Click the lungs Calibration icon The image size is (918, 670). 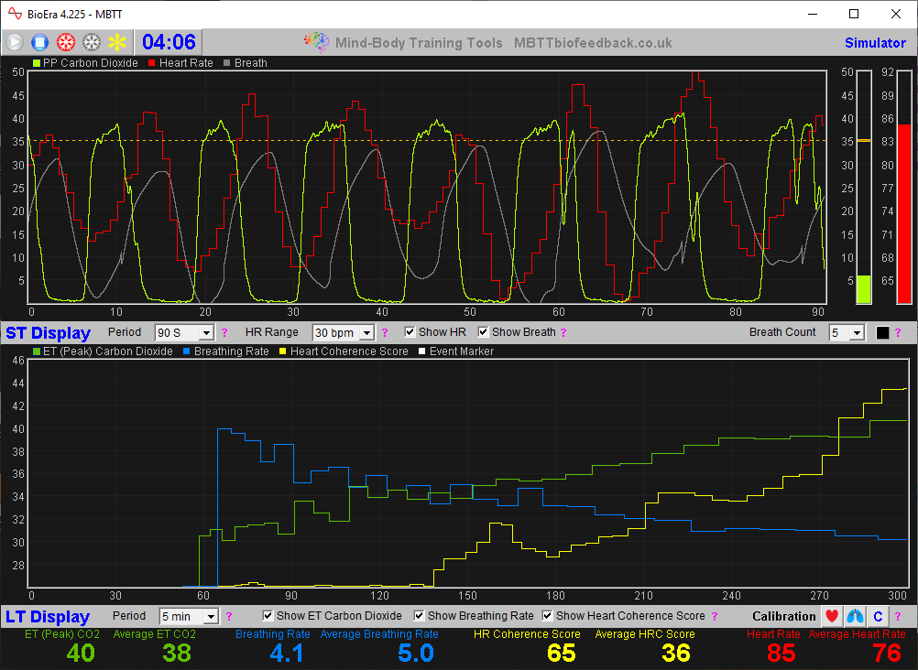click(854, 616)
